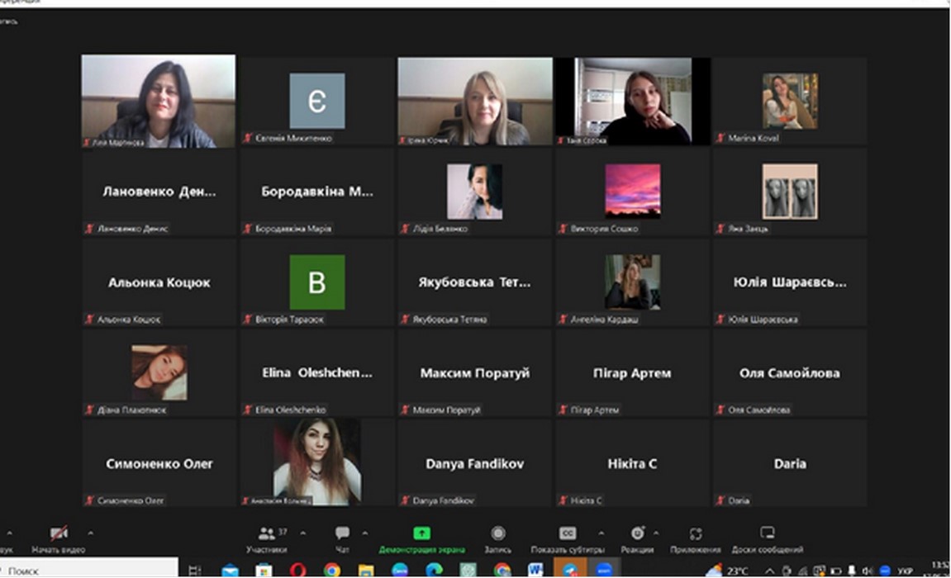Expand the arrow next to Chat

365,533
